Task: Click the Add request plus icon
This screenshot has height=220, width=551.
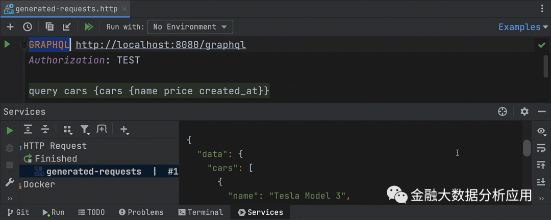Action: (x=10, y=27)
